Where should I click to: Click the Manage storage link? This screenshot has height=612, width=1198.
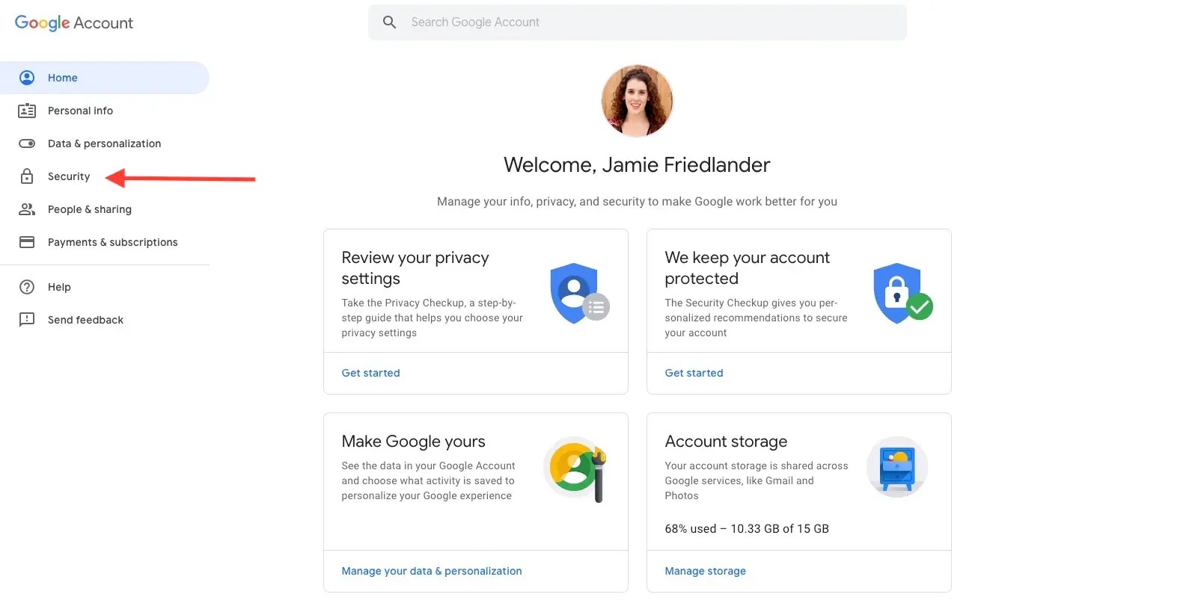705,571
